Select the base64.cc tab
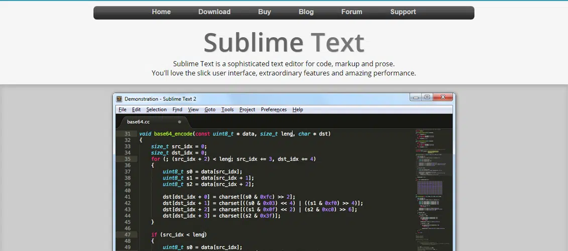Image resolution: width=568 pixels, height=251 pixels. tap(139, 121)
